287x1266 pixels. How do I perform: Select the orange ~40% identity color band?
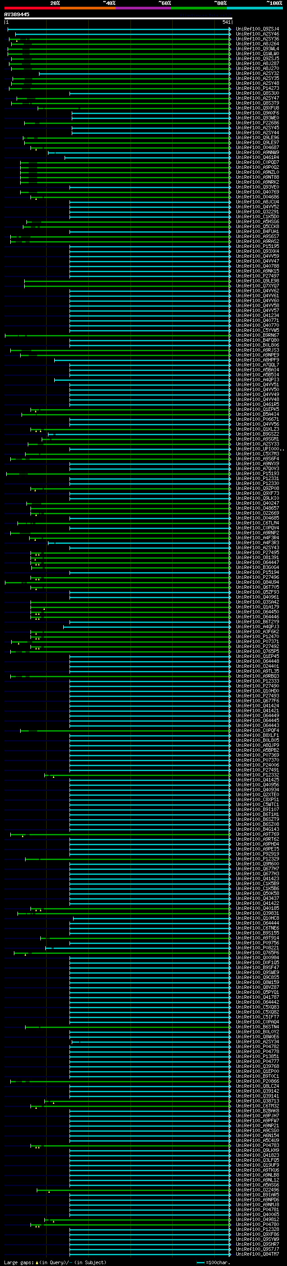(x=88, y=8)
